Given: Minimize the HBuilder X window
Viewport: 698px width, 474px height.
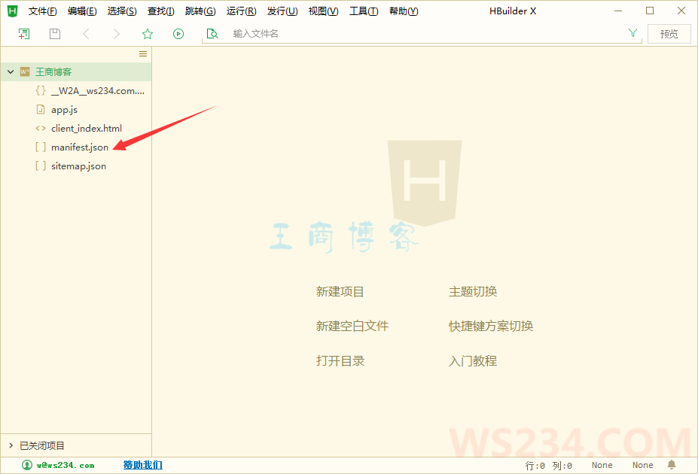Looking at the screenshot, I should pos(618,11).
